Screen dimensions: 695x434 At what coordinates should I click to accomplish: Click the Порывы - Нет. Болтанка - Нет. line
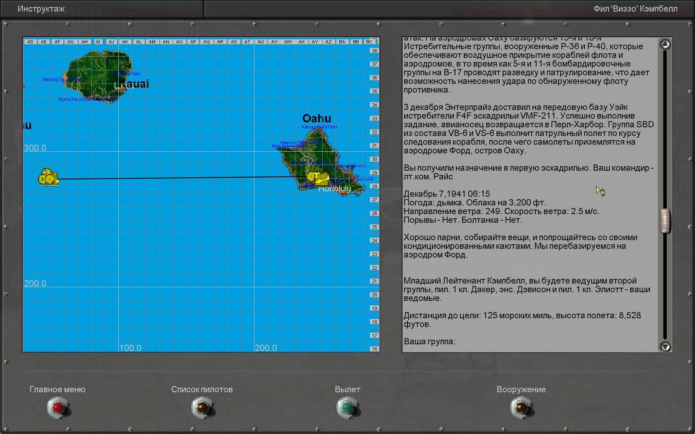click(463, 220)
